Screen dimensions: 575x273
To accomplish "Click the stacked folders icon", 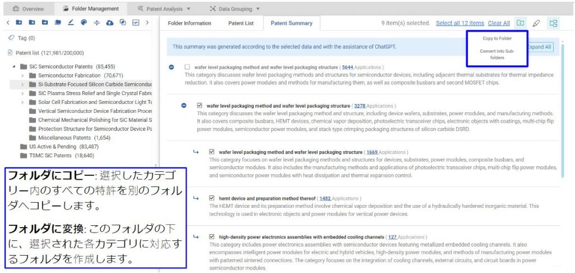I will point(58,22).
